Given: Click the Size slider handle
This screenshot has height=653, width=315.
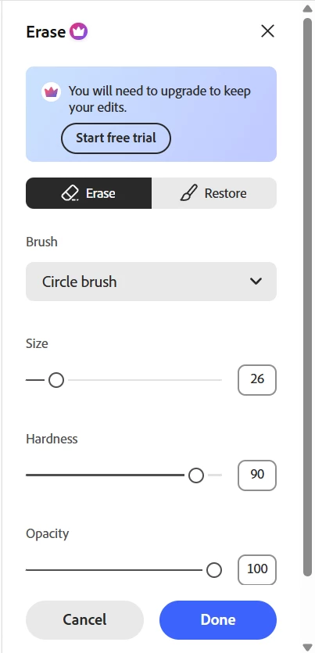Looking at the screenshot, I should coord(56,380).
